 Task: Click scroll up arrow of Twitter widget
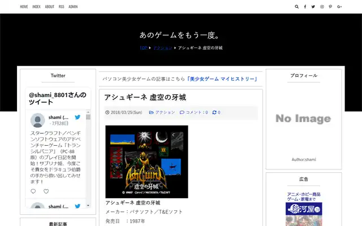(88, 112)
